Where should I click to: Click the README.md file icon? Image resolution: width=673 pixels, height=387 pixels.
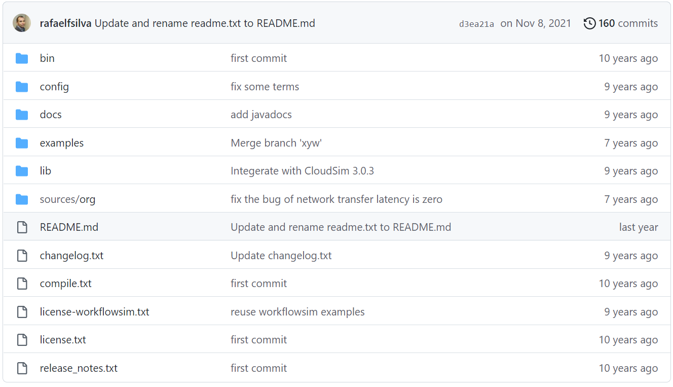pyautogui.click(x=22, y=227)
